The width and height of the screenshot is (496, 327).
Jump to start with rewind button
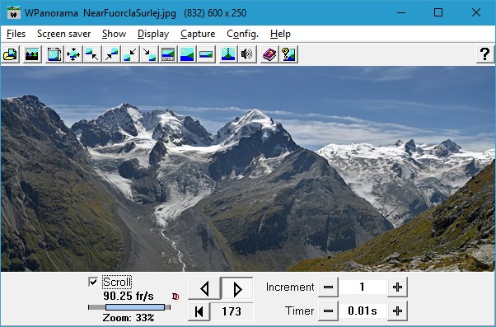coord(199,311)
